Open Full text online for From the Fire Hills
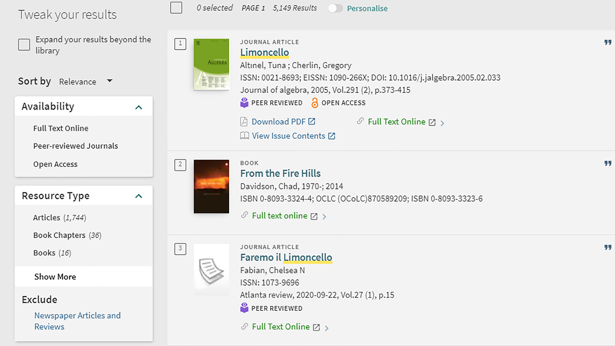This screenshot has width=615, height=346. [279, 216]
